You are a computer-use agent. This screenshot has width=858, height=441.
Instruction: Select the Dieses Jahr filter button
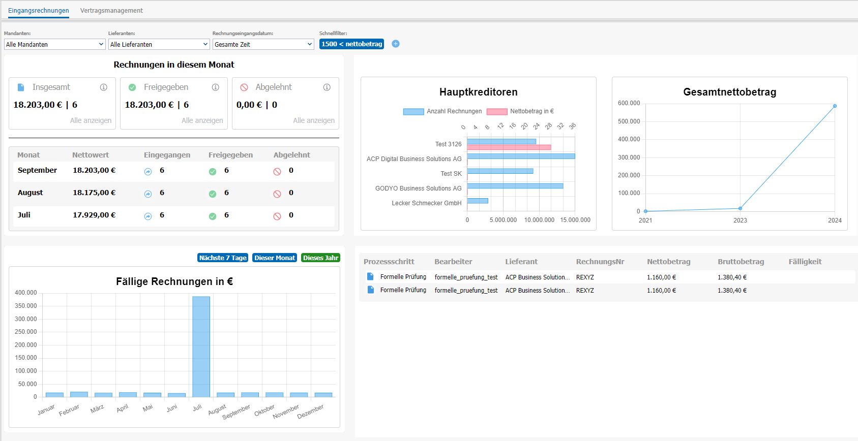(320, 258)
